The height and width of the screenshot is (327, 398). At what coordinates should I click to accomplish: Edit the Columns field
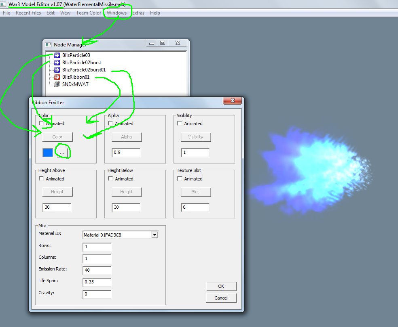[97, 259]
